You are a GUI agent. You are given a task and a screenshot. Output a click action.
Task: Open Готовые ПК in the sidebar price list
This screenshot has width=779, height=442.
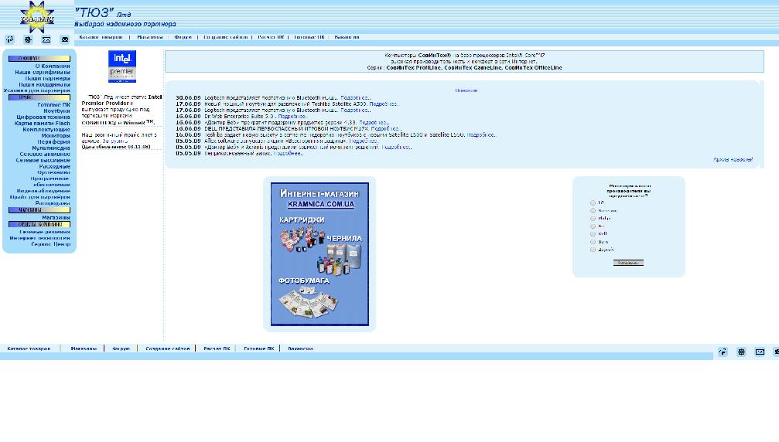click(53, 104)
